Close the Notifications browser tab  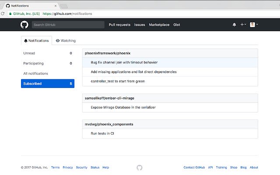pos(56,6)
